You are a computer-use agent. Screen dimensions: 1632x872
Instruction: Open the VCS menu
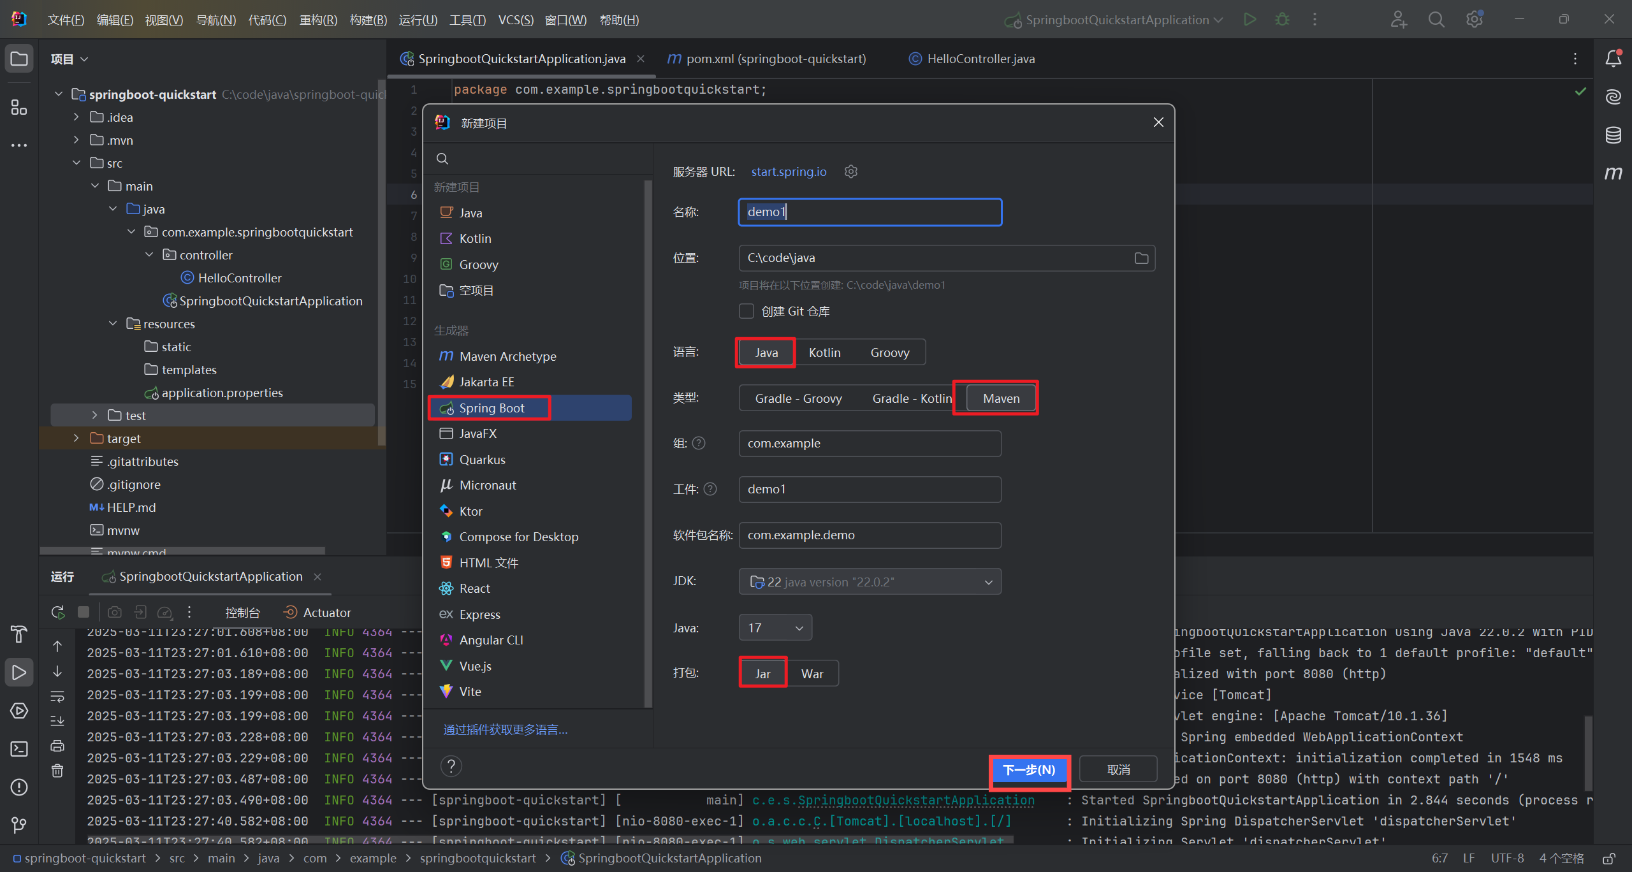pyautogui.click(x=515, y=20)
